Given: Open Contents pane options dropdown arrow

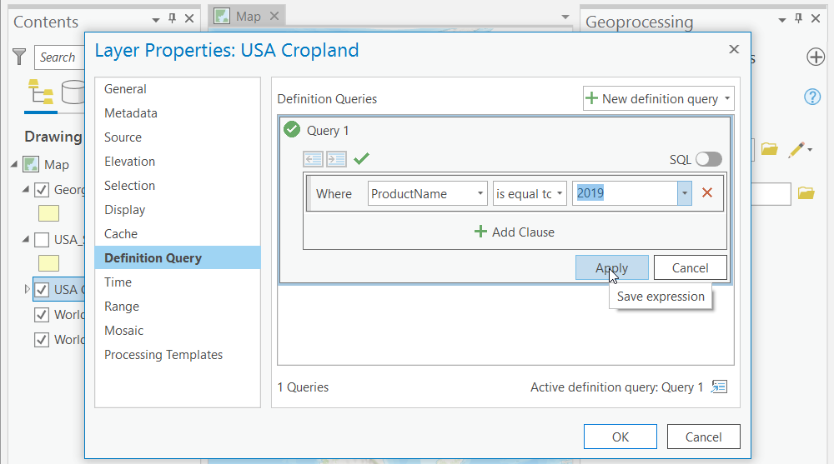Looking at the screenshot, I should 156,20.
